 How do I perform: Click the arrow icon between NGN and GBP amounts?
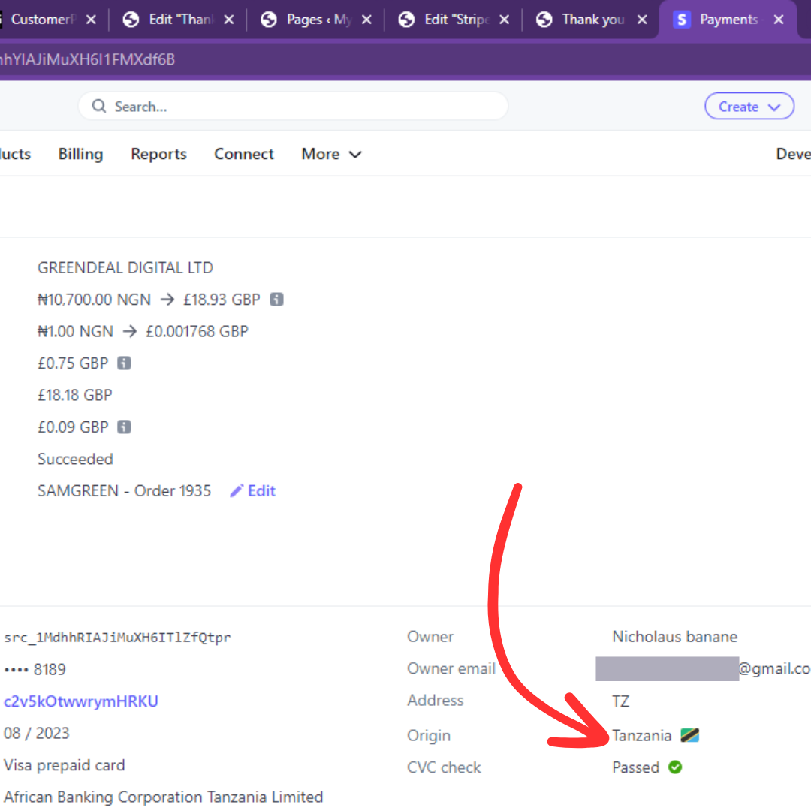pyautogui.click(x=167, y=299)
